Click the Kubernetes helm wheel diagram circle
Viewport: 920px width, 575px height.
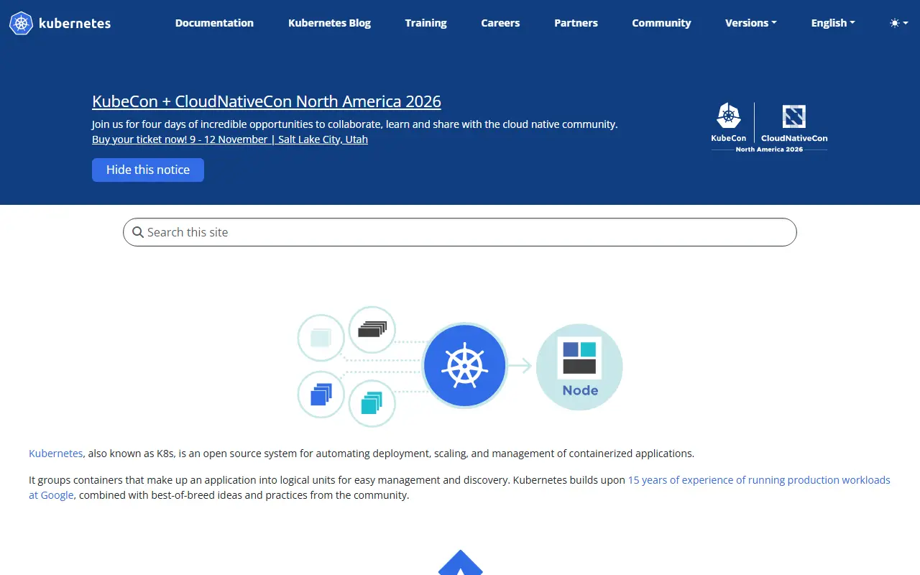coord(465,365)
